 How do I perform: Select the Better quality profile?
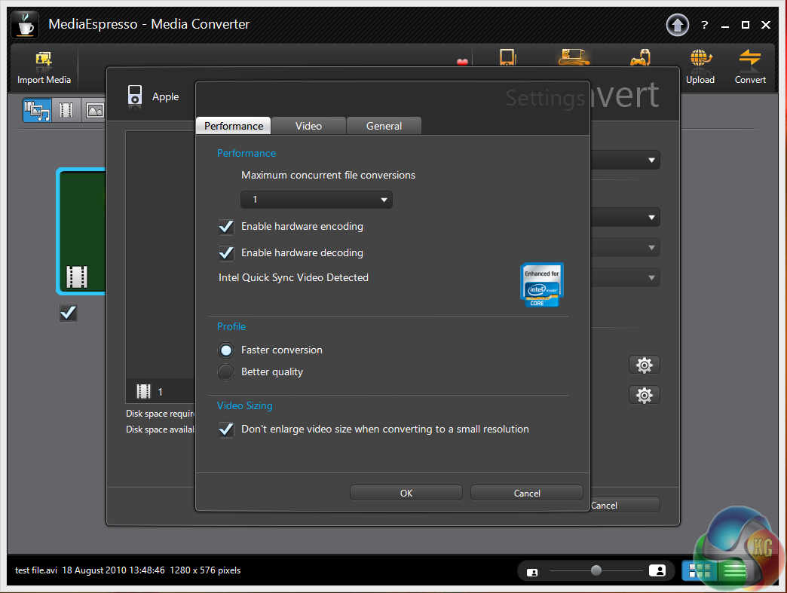[x=226, y=372]
